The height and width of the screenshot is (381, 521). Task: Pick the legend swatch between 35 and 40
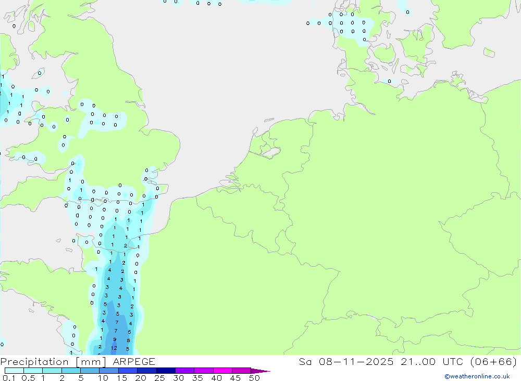(203, 371)
